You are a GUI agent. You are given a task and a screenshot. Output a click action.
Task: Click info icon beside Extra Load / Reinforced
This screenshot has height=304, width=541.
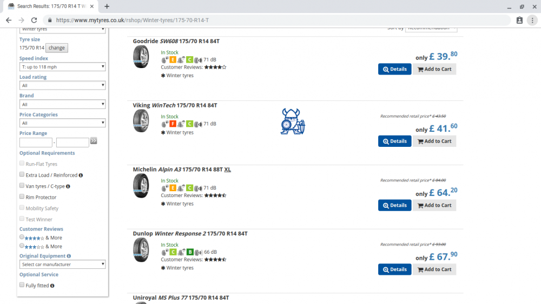[81, 175]
